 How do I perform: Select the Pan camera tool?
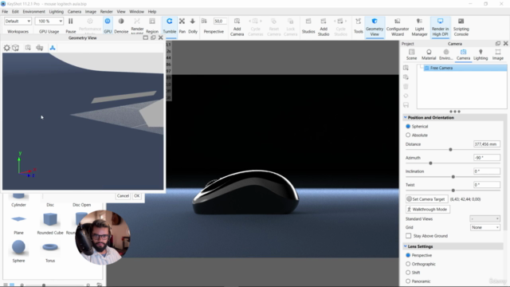(x=182, y=26)
